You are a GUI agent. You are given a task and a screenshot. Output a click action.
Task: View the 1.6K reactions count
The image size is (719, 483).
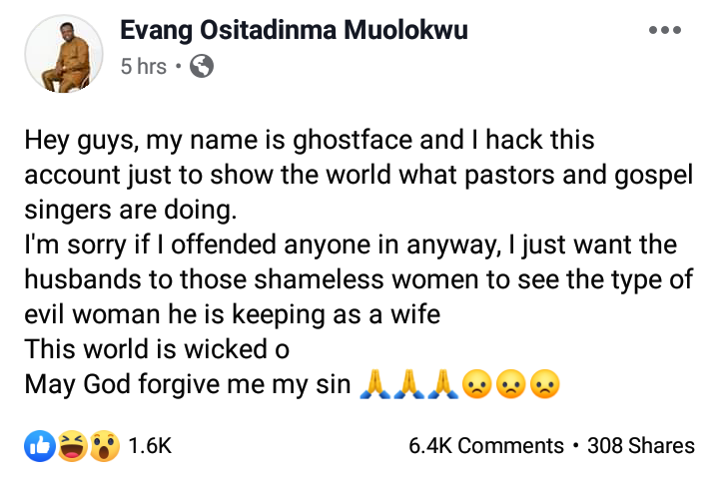[150, 446]
